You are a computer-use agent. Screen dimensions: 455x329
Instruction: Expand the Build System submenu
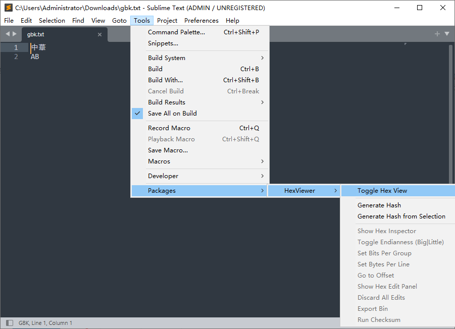(200, 58)
